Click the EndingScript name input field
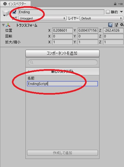Image resolution: width=124 pixels, height=167 pixels. tap(62, 84)
